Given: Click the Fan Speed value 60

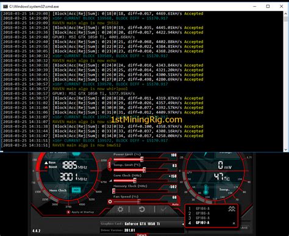Looking at the screenshot, I should pyautogui.click(x=174, y=198).
